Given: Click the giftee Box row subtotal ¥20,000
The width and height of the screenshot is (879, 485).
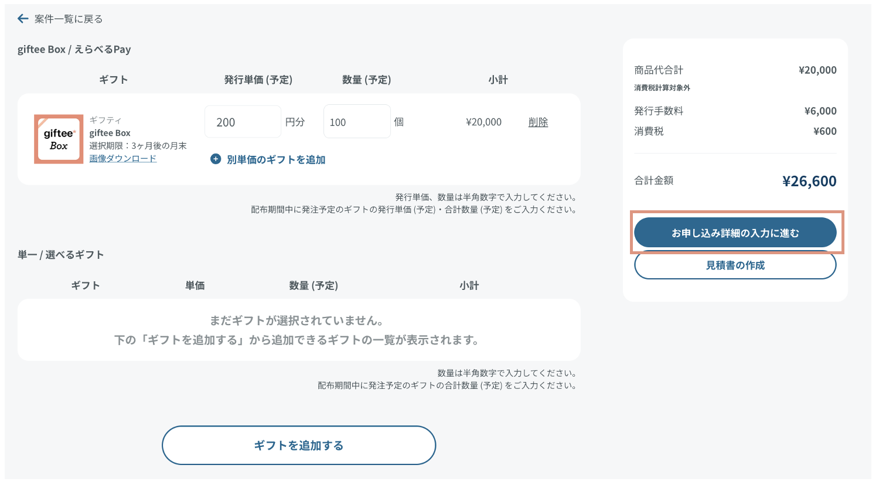Looking at the screenshot, I should (483, 122).
